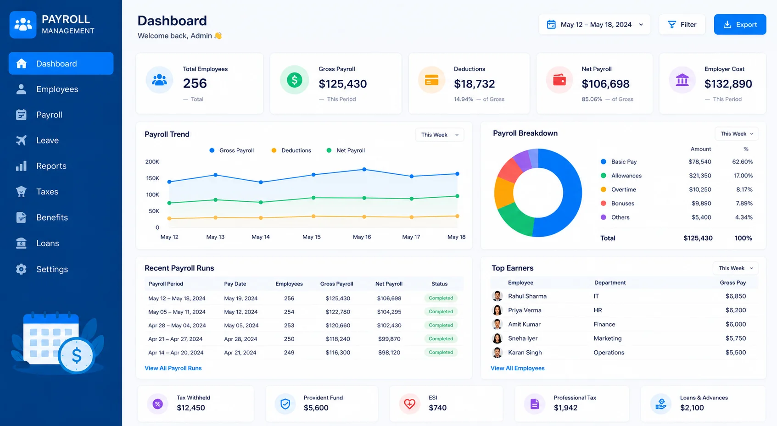
Task: Click the Gross Payroll dollar icon
Action: point(294,80)
